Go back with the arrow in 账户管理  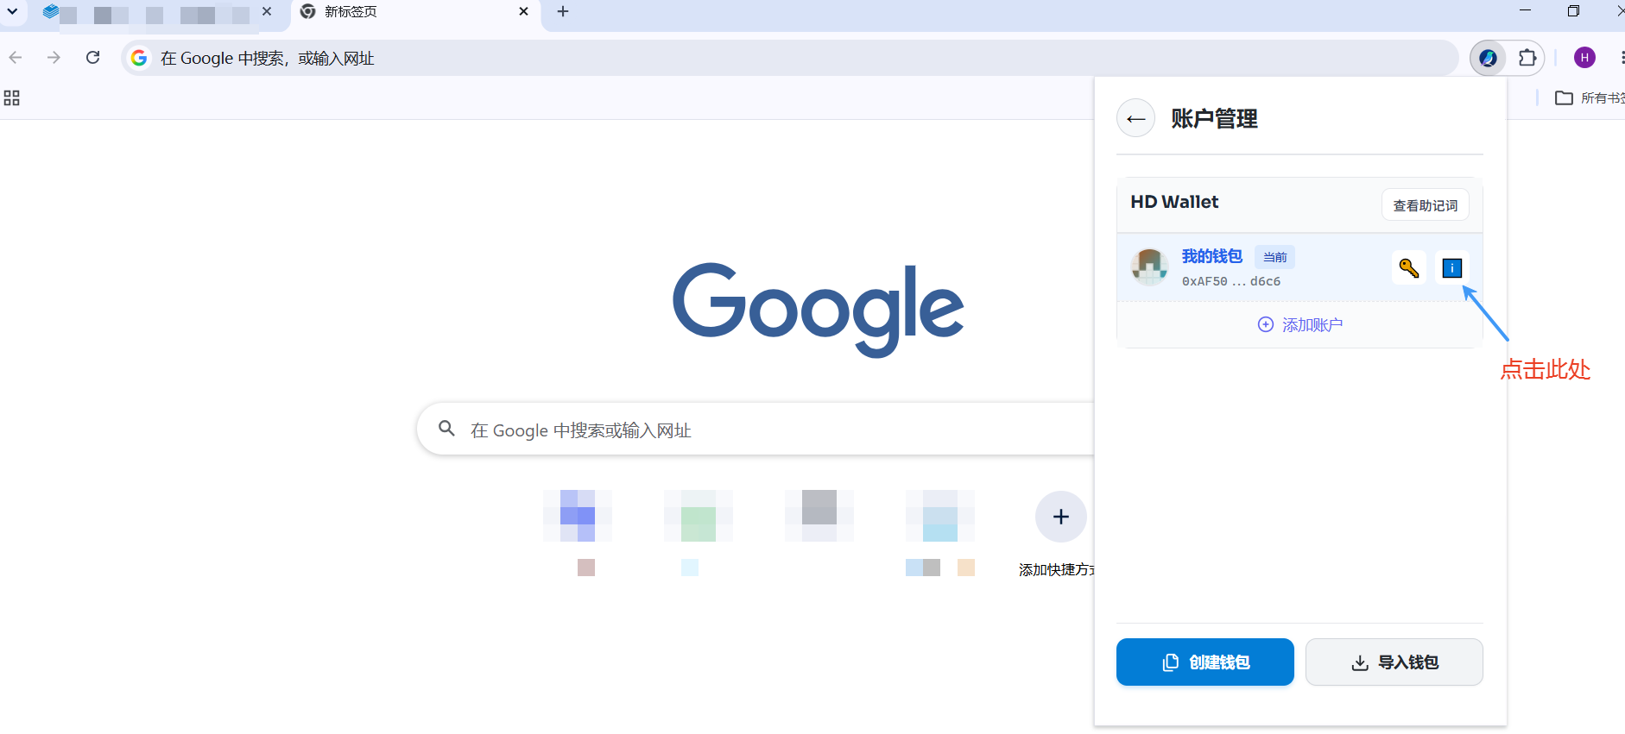tap(1136, 118)
